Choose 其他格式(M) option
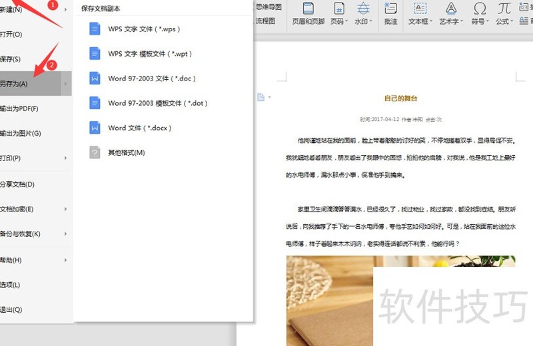This screenshot has height=346, width=533. pyautogui.click(x=126, y=153)
